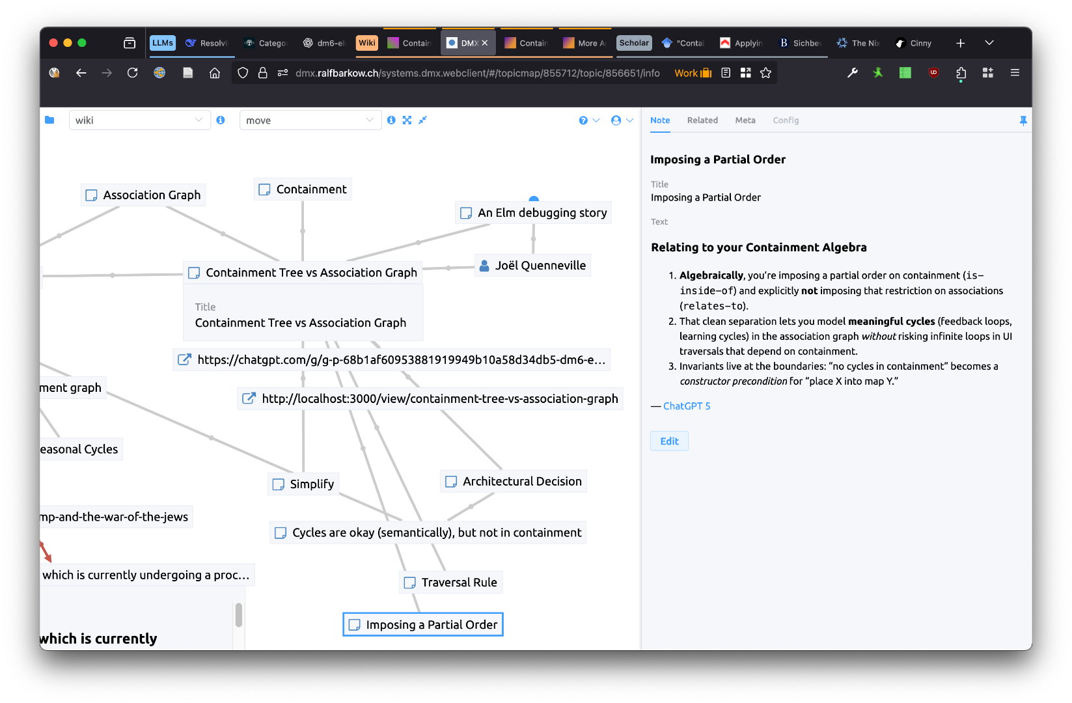Click the browser reload button
Viewport: 1072px width, 703px height.
pos(133,73)
